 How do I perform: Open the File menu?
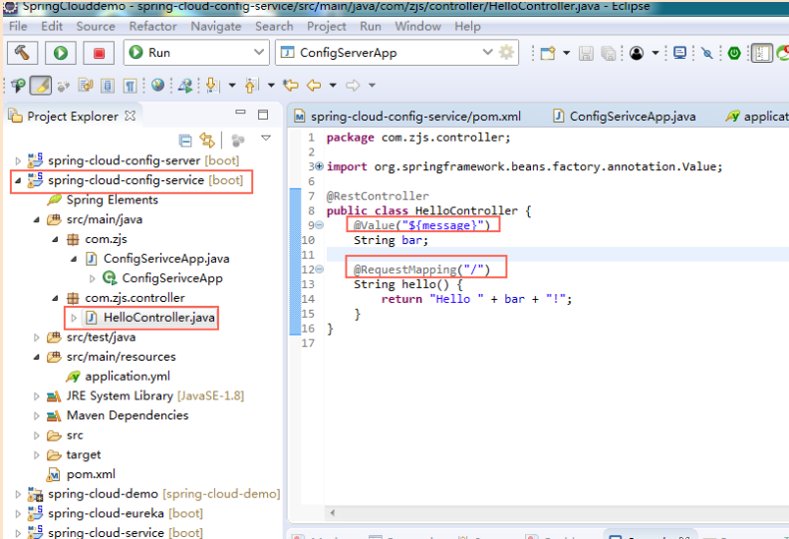pyautogui.click(x=18, y=26)
